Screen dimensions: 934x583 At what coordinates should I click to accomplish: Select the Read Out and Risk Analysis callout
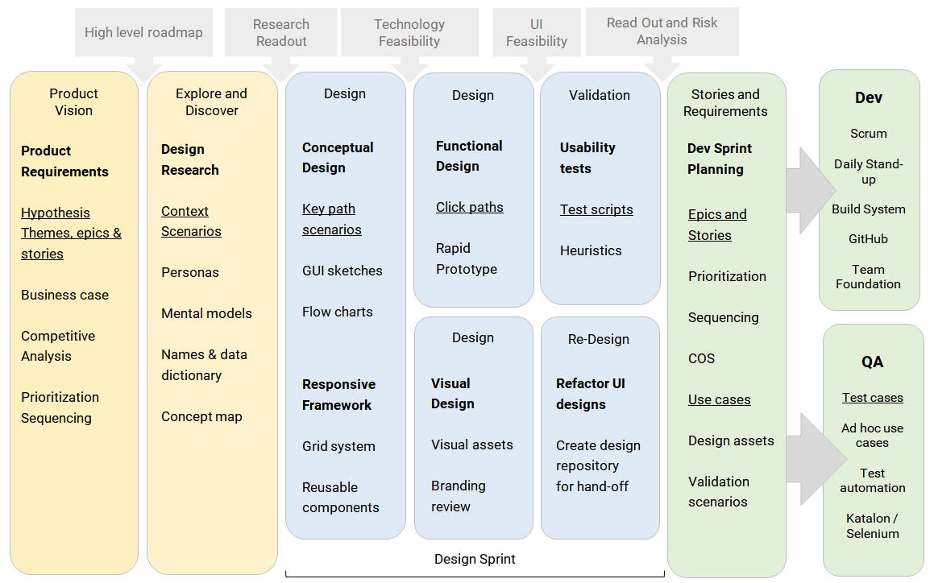[662, 31]
